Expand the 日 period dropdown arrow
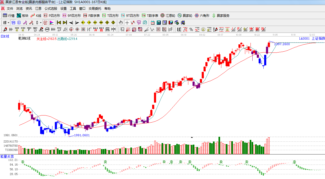The image size is (325, 179). coord(8,23)
